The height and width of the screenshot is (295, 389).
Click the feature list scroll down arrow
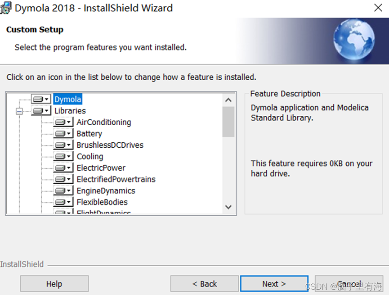pos(228,207)
